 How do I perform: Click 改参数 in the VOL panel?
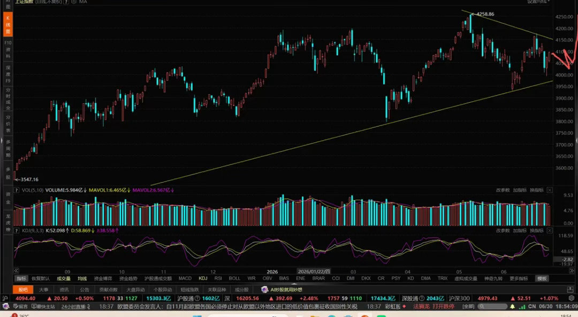pos(503,190)
